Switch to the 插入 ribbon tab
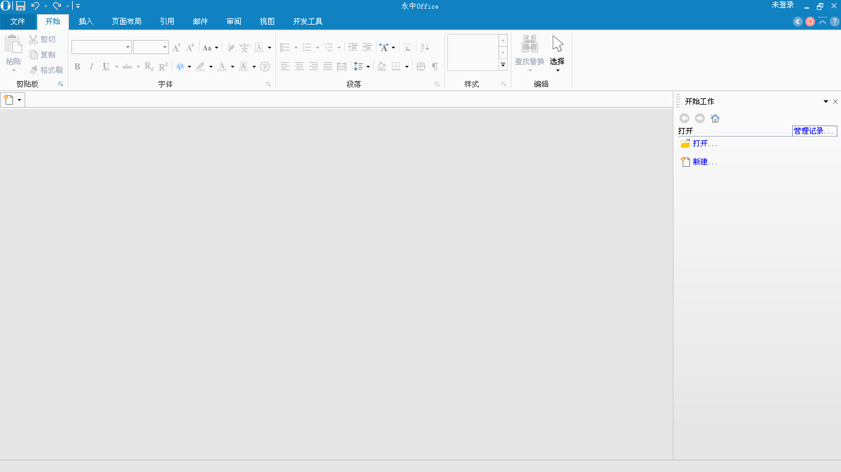This screenshot has height=472, width=841. tap(86, 22)
